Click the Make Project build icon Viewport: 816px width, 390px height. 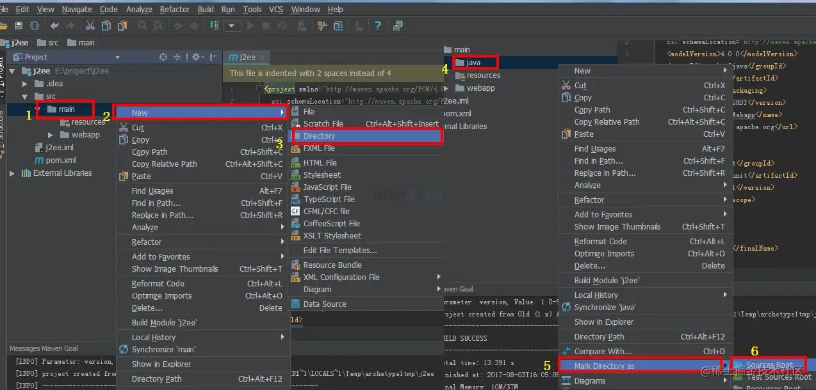click(213, 26)
